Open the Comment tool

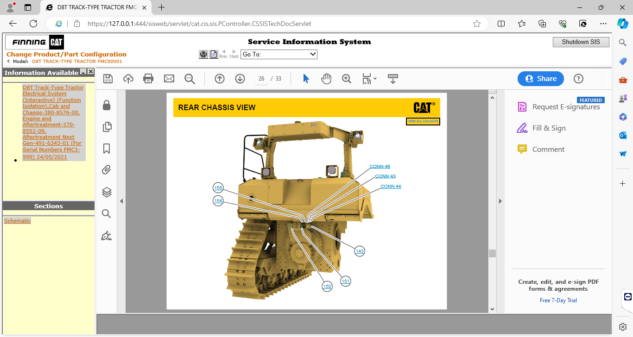coord(541,150)
